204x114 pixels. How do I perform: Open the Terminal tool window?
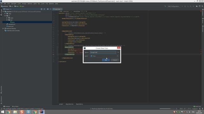point(7,106)
